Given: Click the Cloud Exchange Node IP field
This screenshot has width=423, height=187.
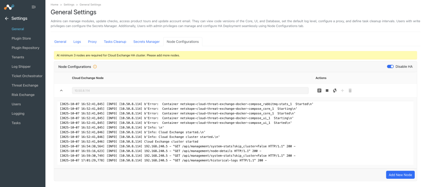Looking at the screenshot, I should [190, 90].
